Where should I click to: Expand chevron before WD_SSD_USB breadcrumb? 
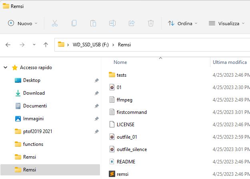(68, 45)
